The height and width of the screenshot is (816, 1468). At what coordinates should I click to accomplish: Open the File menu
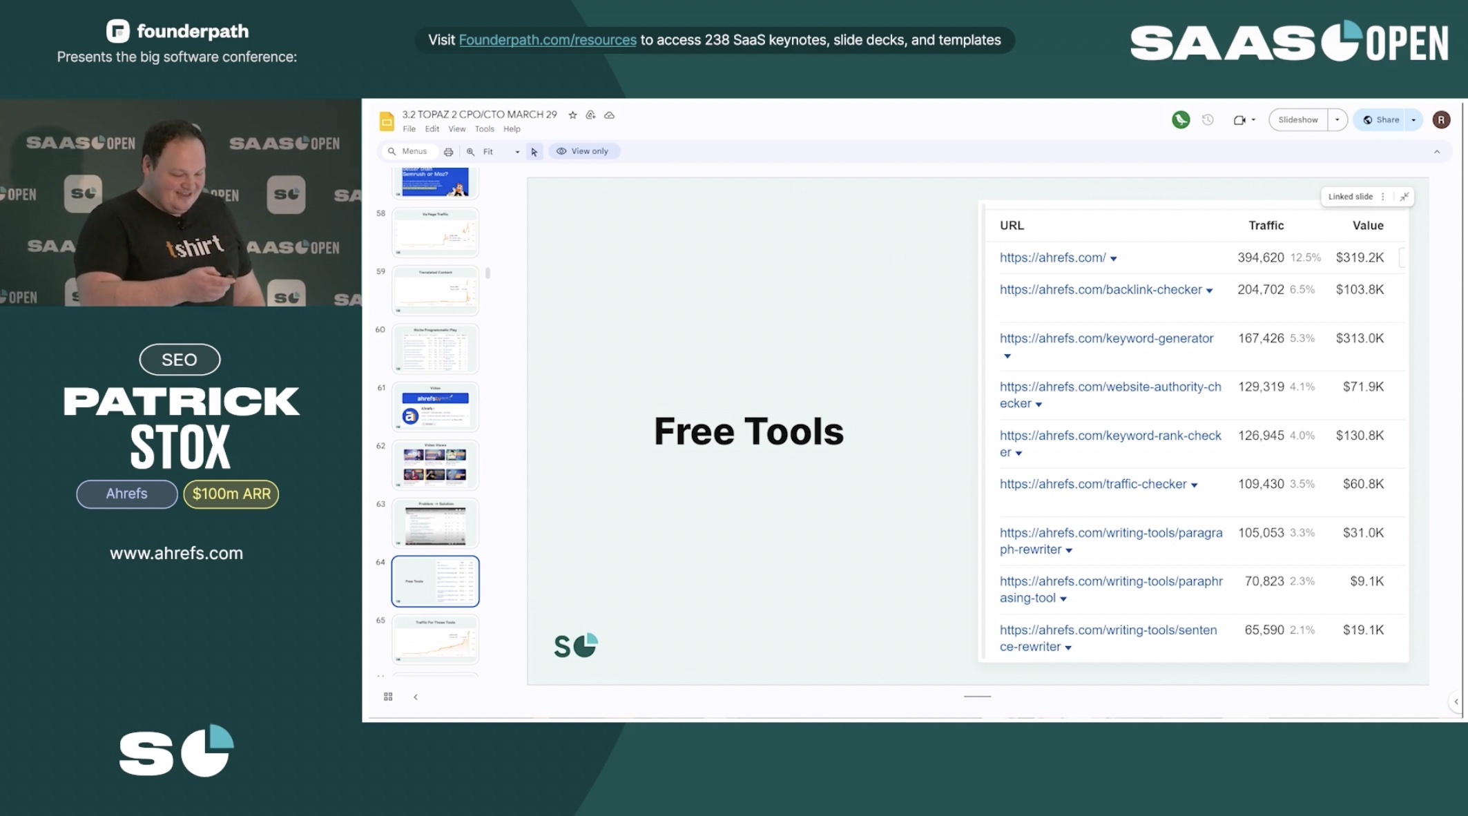pos(409,129)
